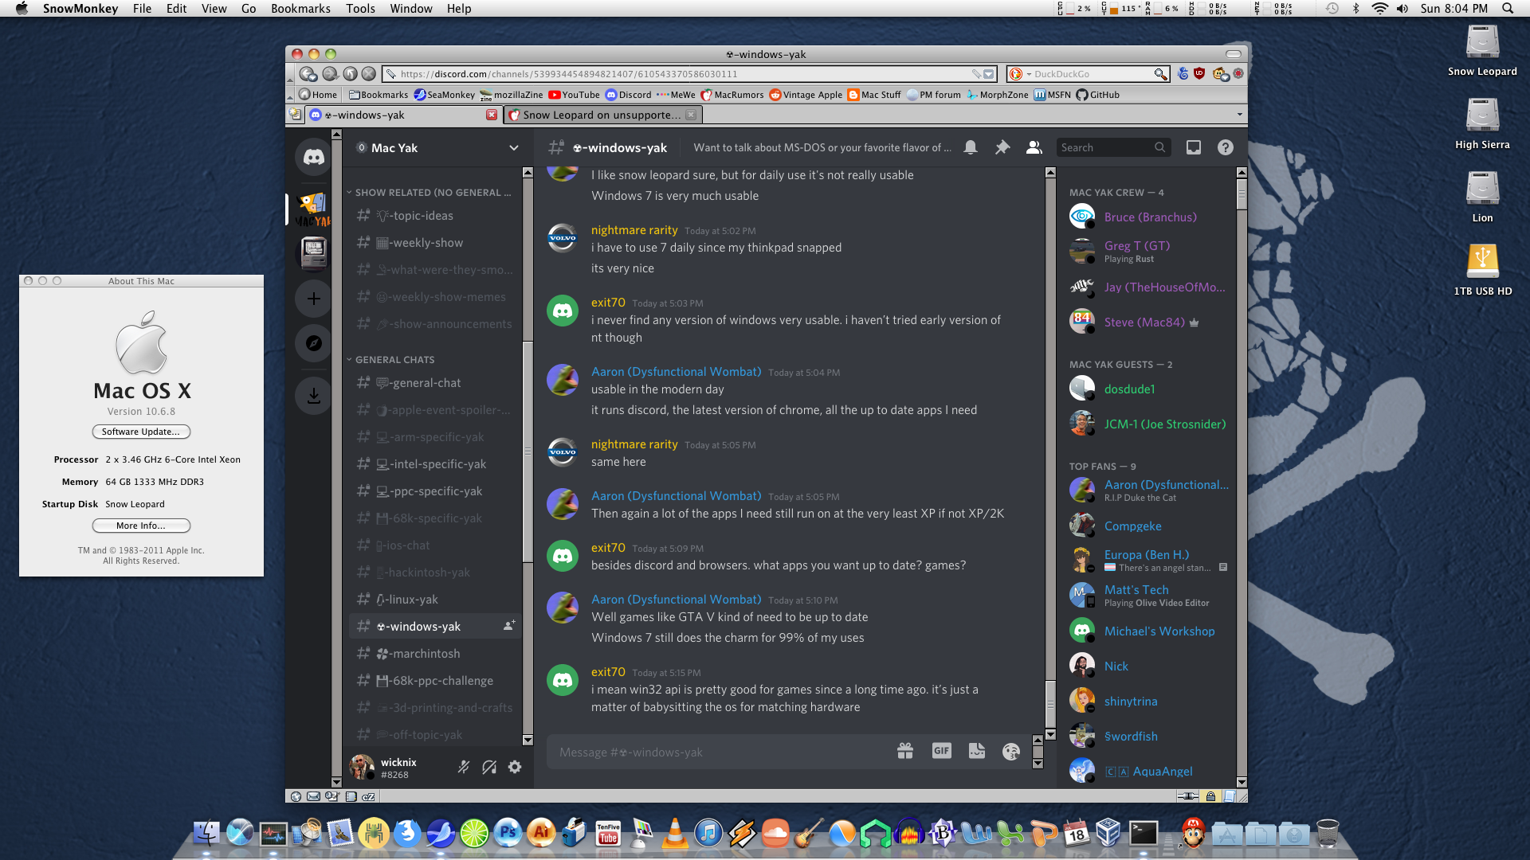Image resolution: width=1530 pixels, height=860 pixels.
Task: Click the gift Nitro icon
Action: tap(904, 751)
